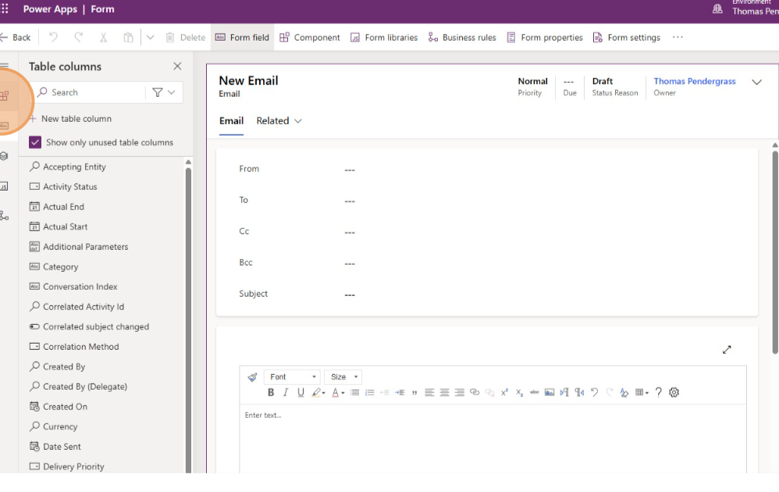Open Form libraries
Screen dimensions: 779x492
pos(384,37)
